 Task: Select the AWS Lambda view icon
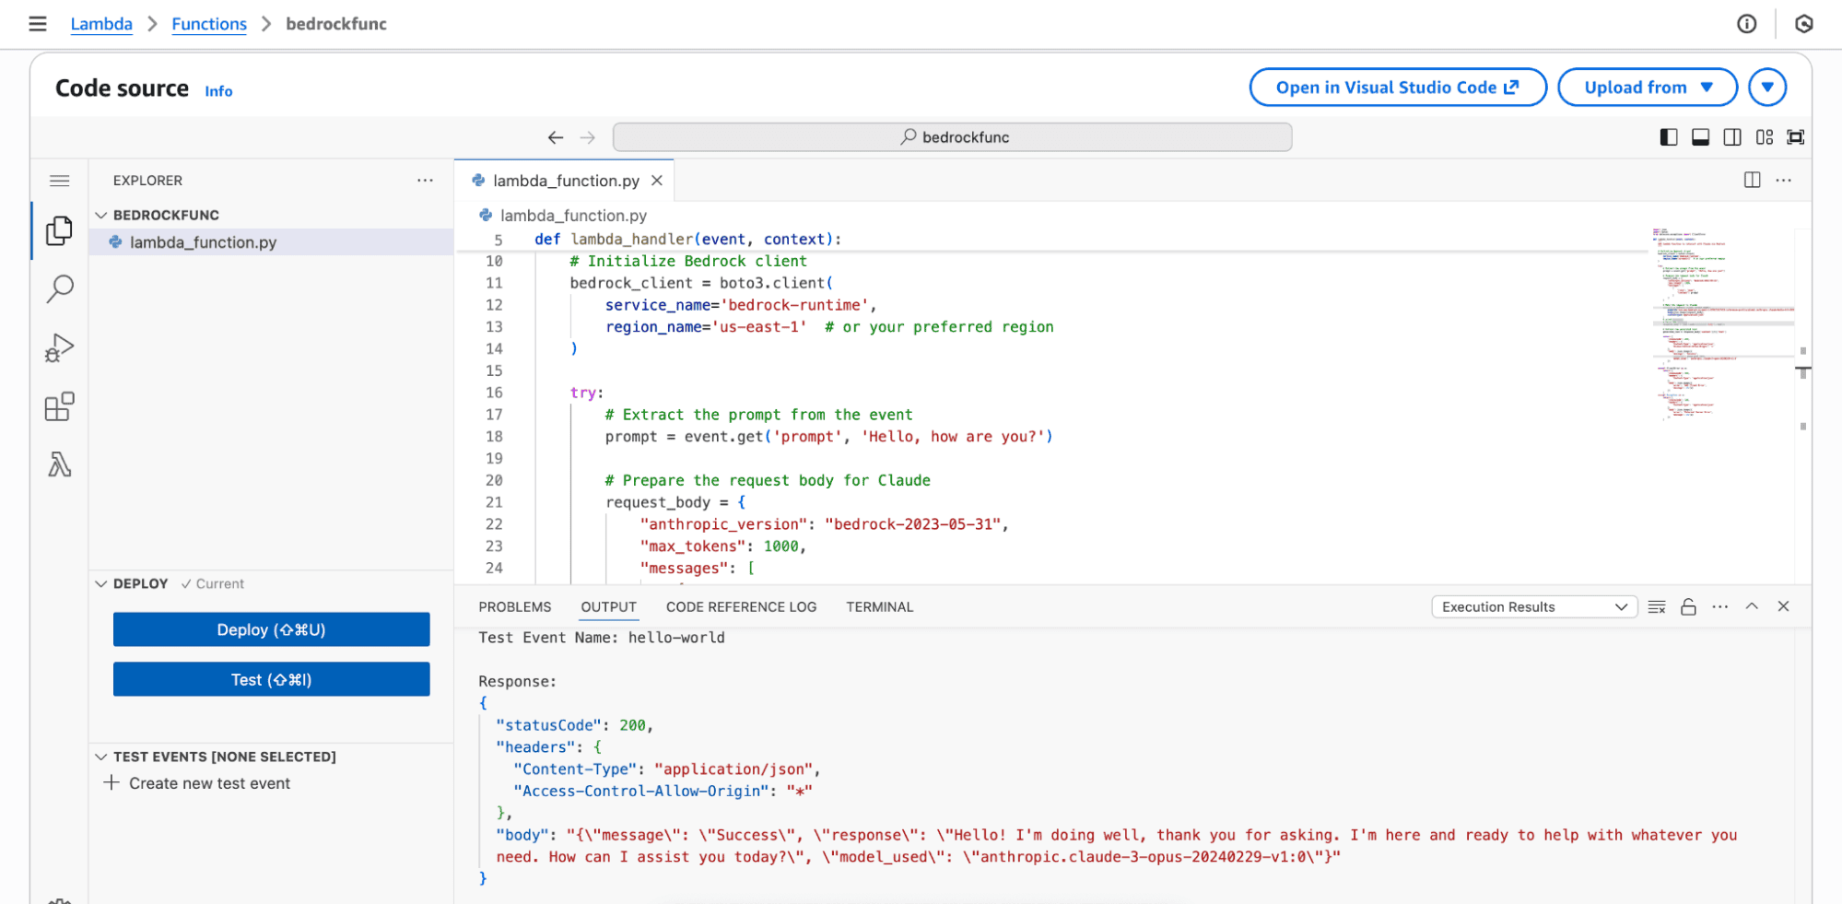[x=59, y=465]
